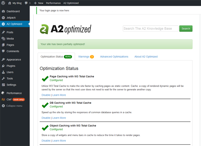The image size is (201, 146).
Task: Click the A2 Optimized gear icon in sidebar
Action: pyautogui.click(x=3, y=24)
